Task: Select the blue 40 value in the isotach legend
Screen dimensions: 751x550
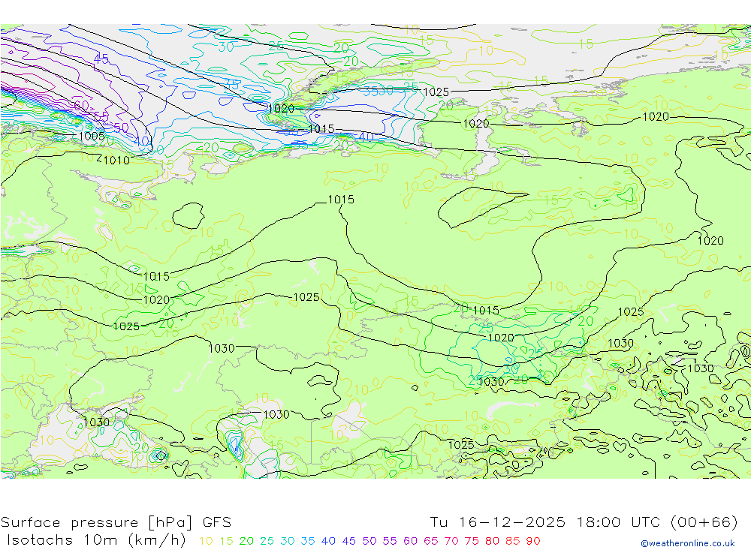Action: (x=328, y=542)
